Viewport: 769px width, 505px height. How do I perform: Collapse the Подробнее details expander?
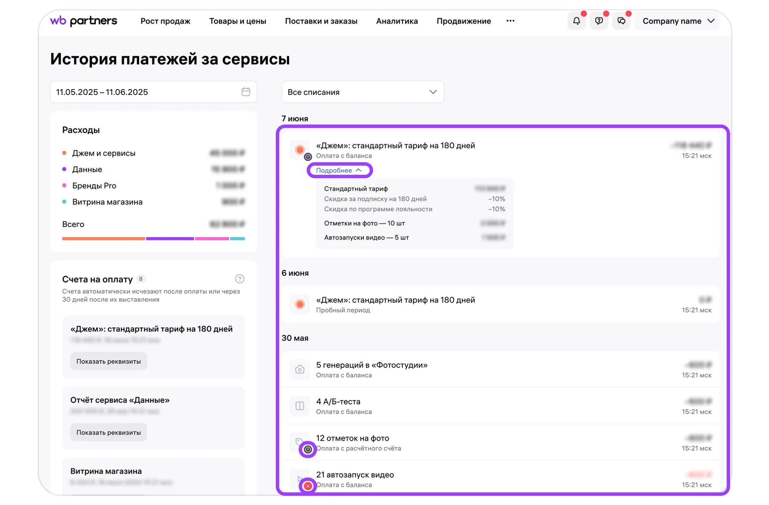coord(339,170)
